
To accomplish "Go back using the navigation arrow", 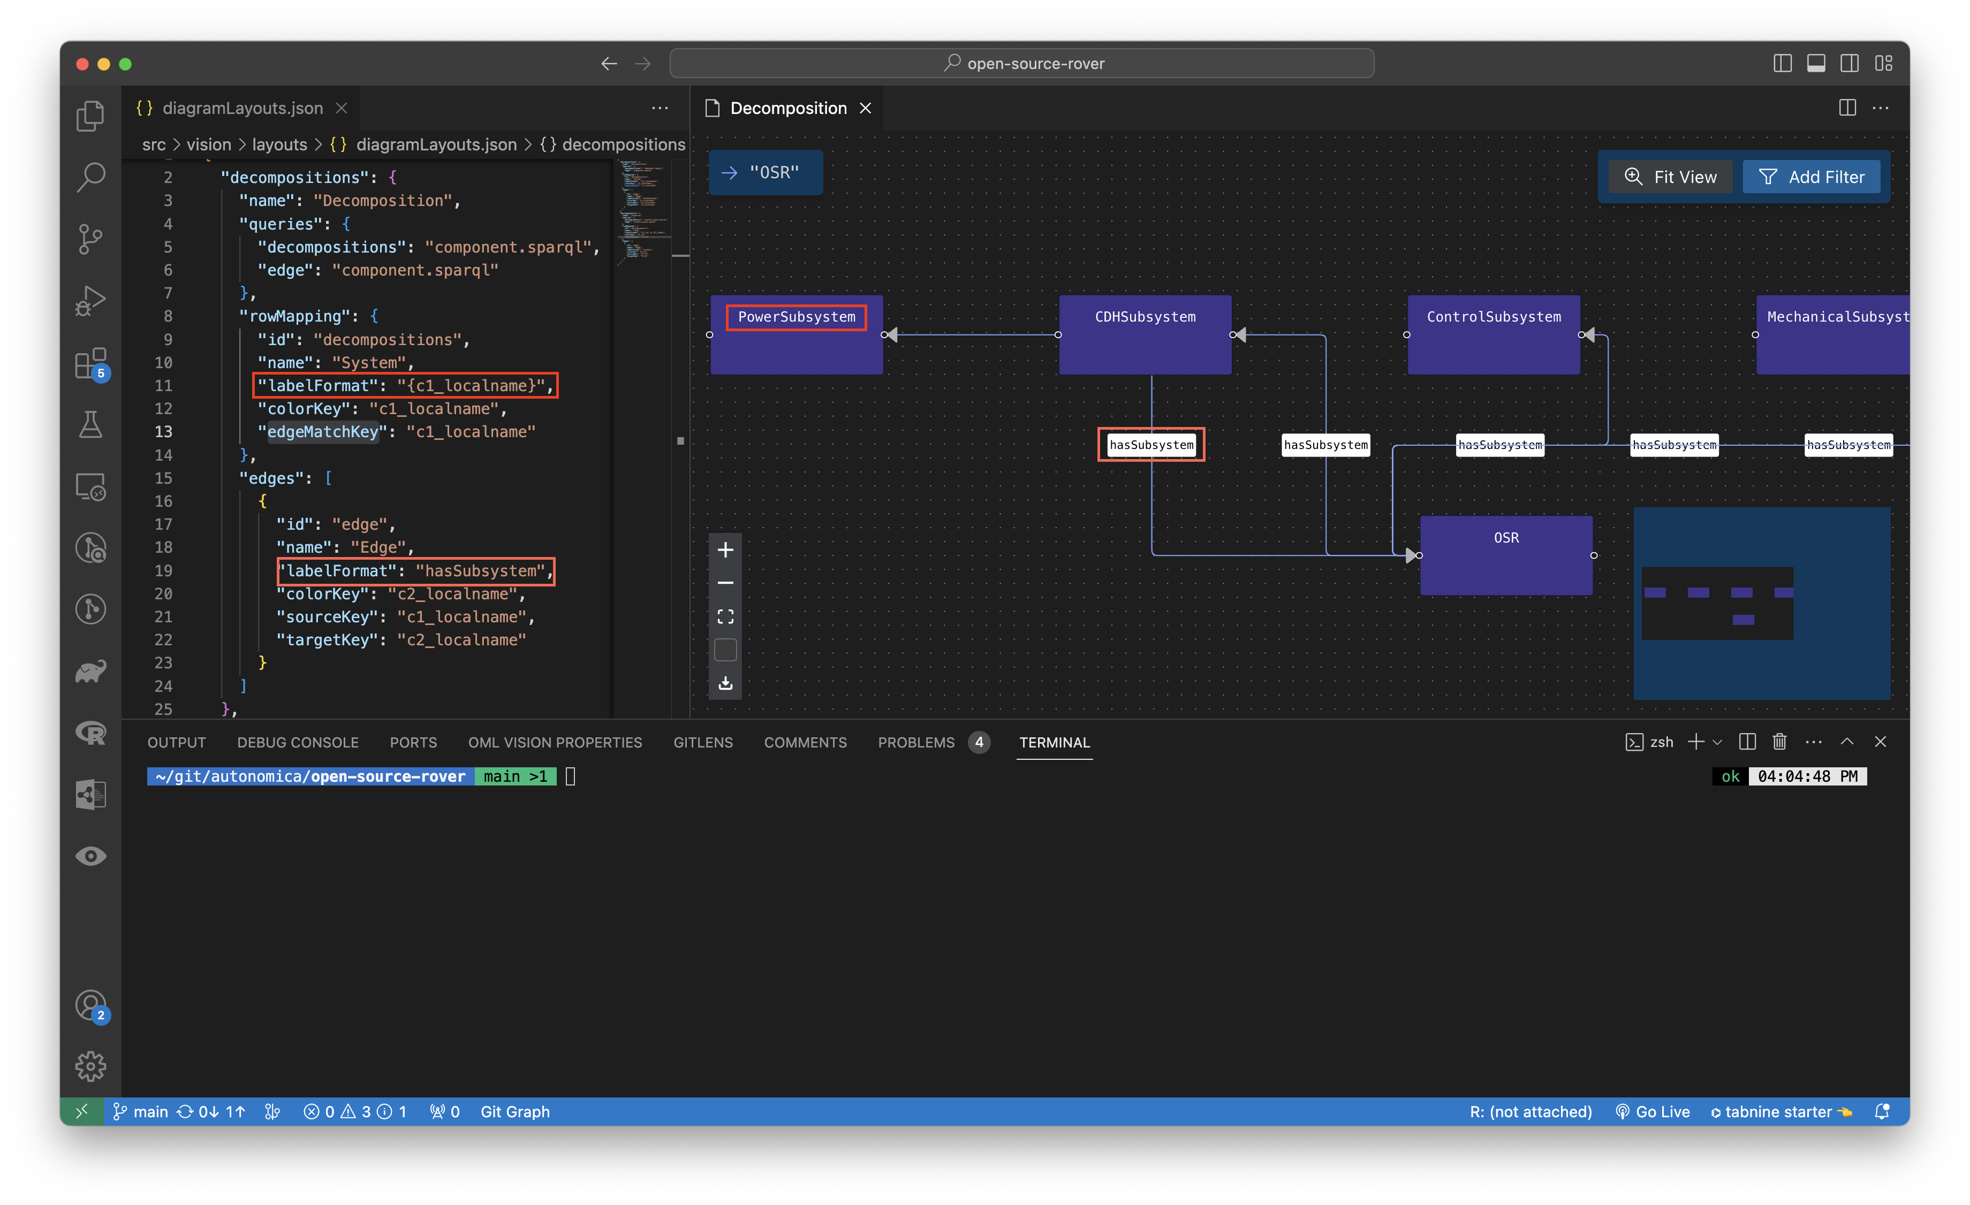I will [x=609, y=63].
